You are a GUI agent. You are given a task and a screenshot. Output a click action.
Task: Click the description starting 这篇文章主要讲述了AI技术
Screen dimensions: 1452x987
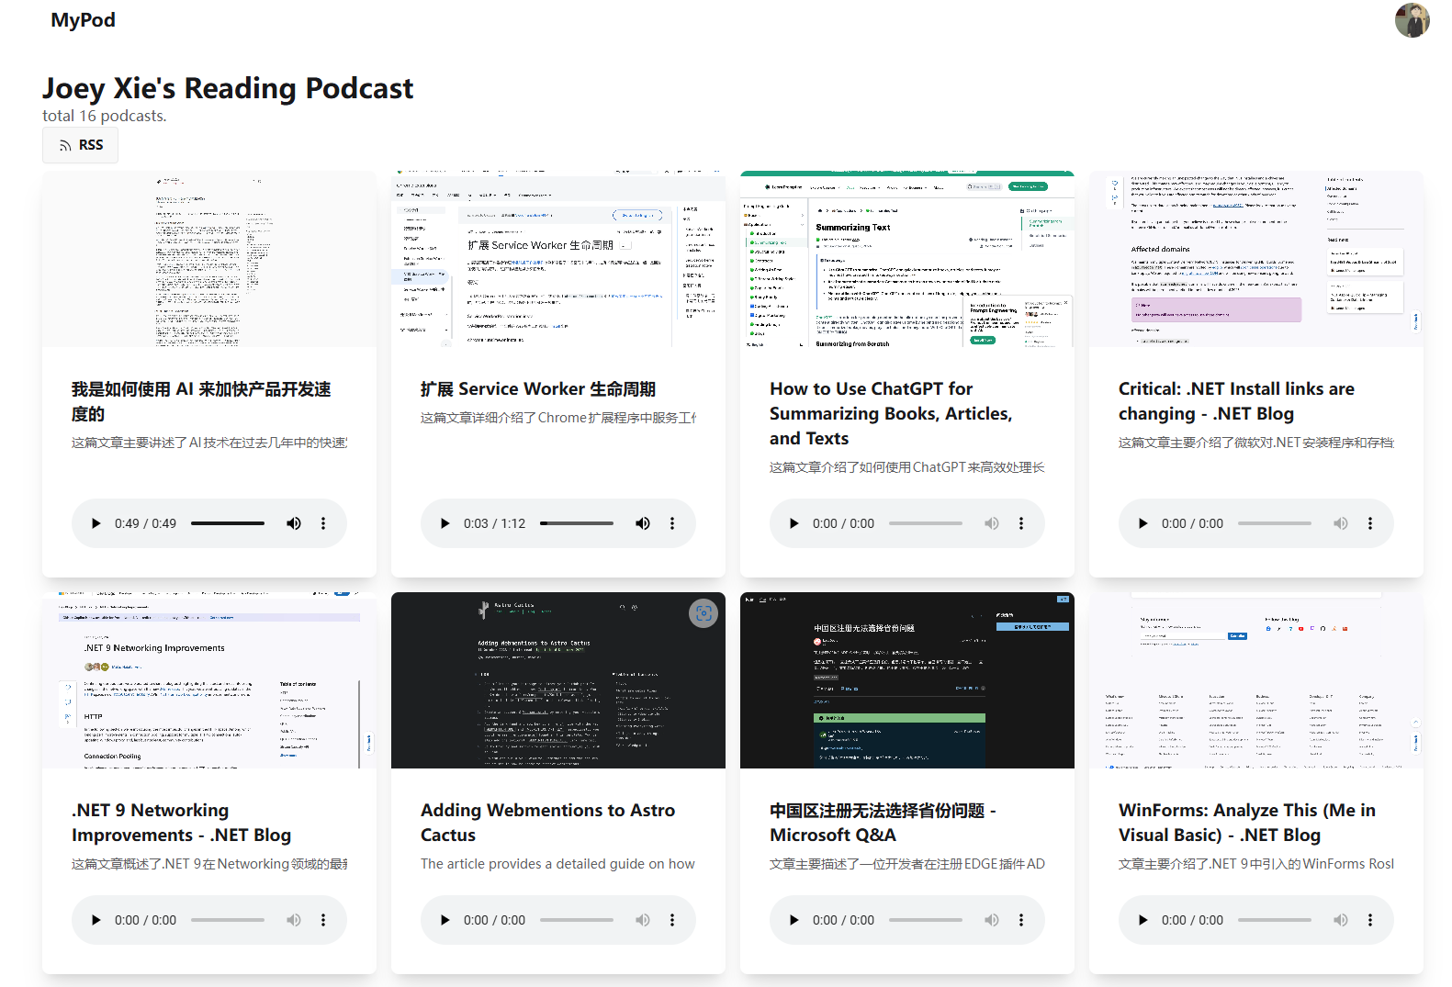click(x=209, y=443)
